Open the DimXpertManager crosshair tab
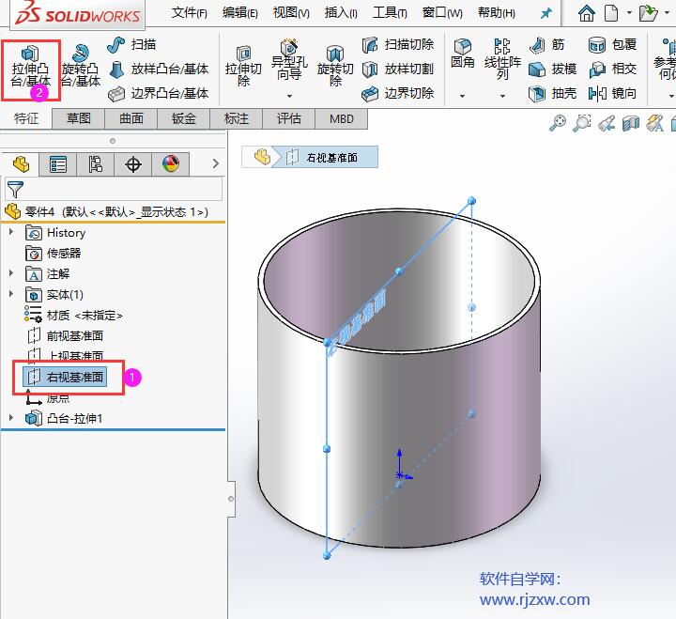The image size is (676, 619). [132, 164]
